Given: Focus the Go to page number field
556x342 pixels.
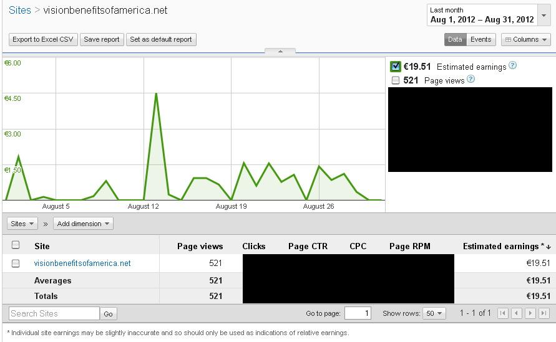Looking at the screenshot, I should point(358,313).
